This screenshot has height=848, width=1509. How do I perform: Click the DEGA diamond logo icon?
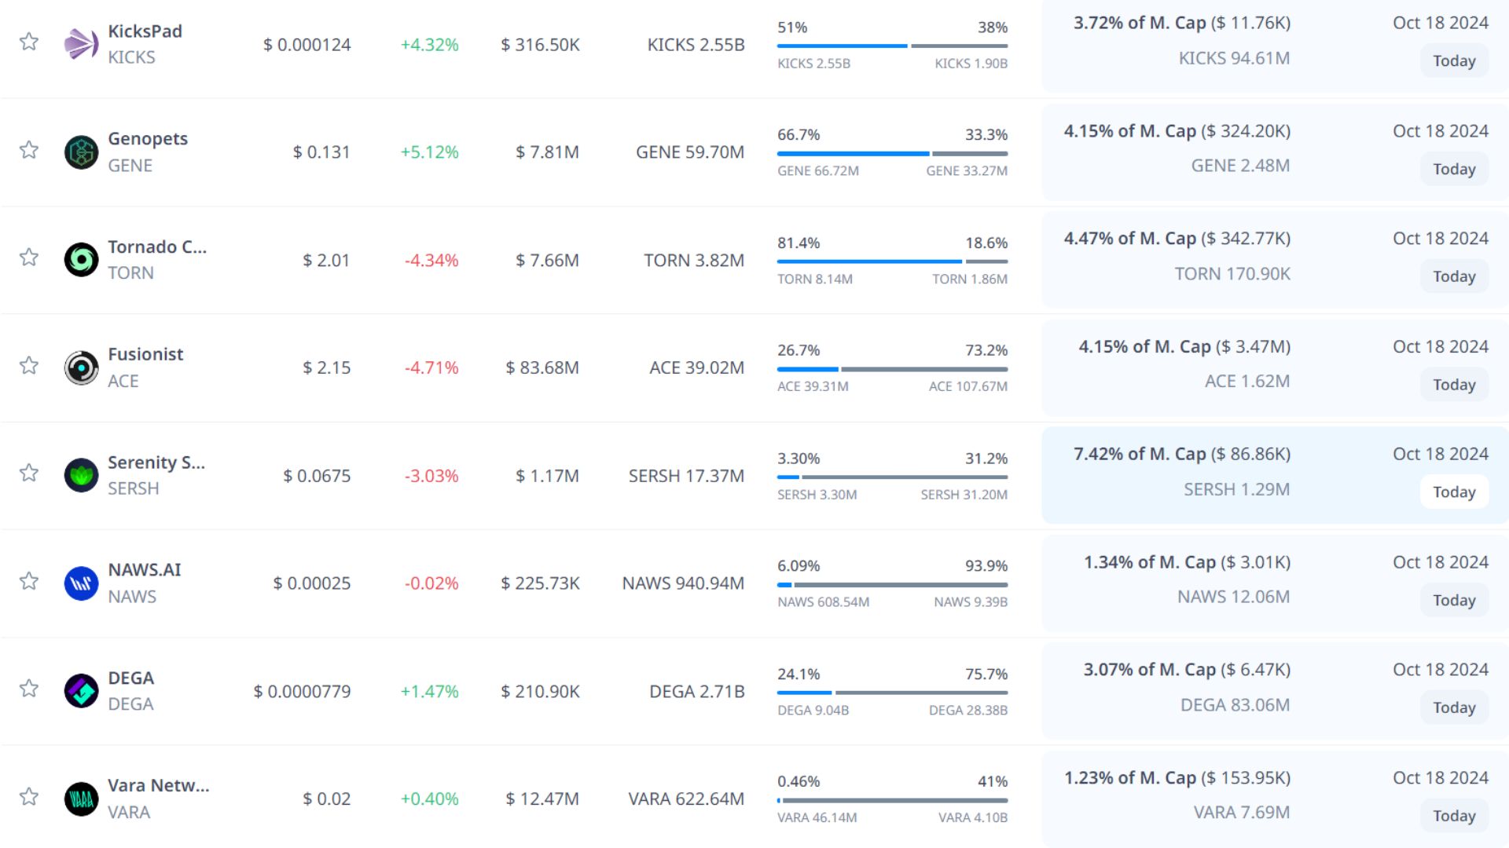[x=81, y=691]
